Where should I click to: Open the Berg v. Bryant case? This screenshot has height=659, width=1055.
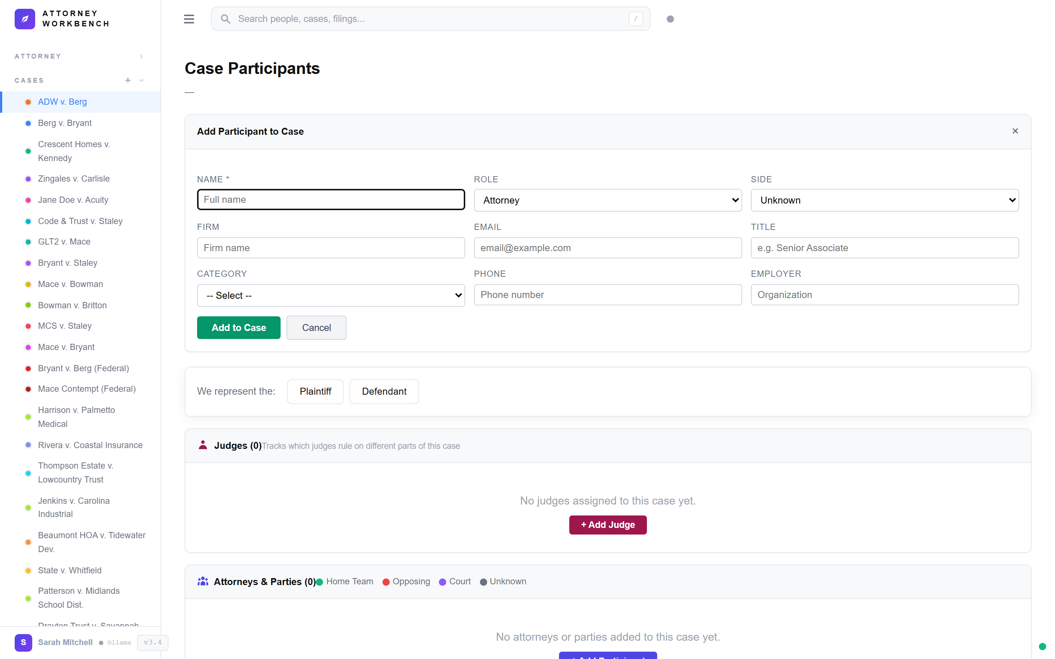coord(64,123)
